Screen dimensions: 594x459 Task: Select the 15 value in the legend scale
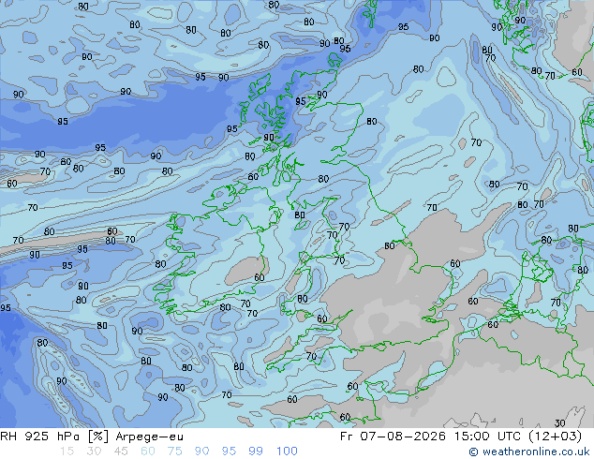coord(67,452)
